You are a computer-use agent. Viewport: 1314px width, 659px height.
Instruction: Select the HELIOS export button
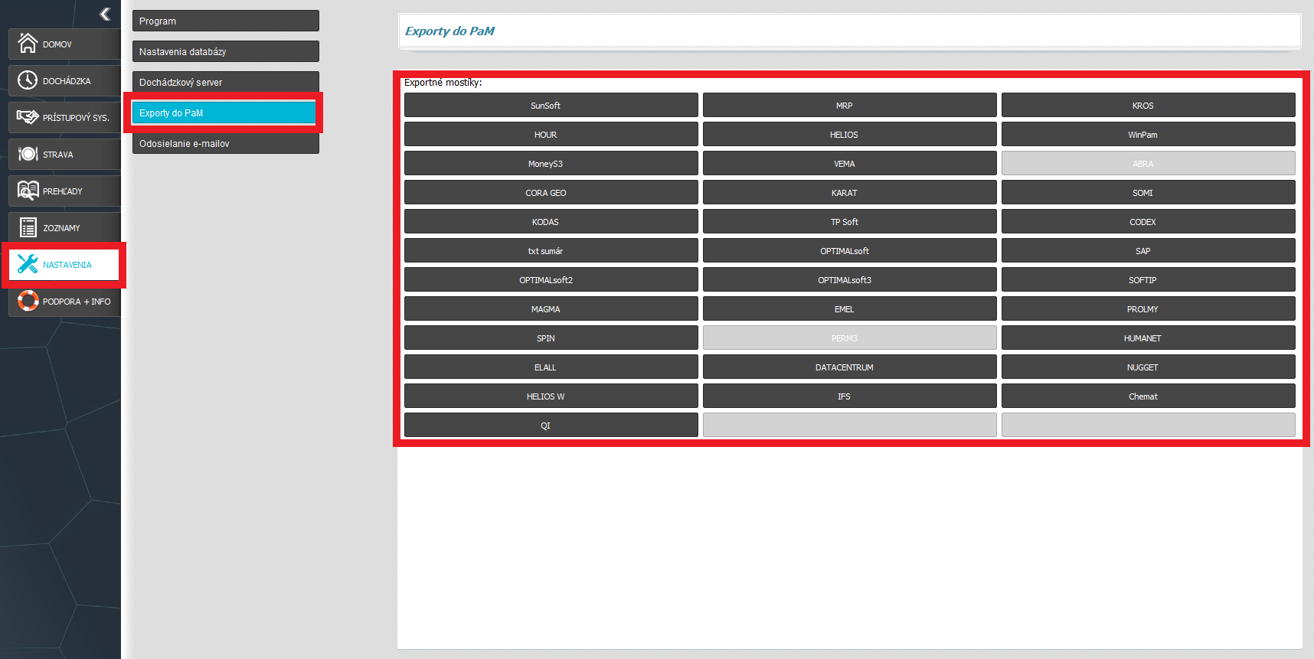(x=850, y=134)
